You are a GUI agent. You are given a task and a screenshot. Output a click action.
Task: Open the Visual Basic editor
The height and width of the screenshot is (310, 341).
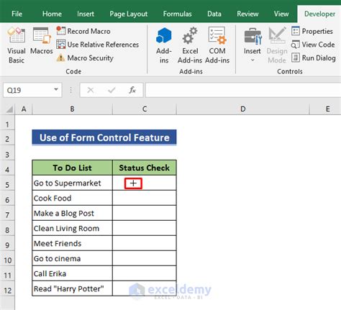(16, 45)
